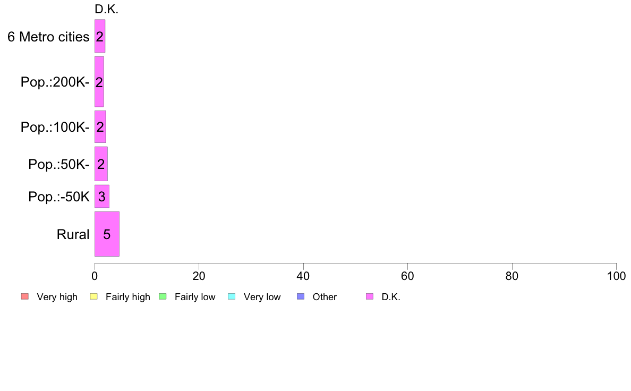Click the Pop.:-50K category label
Screen dimensions: 631x391
59,197
